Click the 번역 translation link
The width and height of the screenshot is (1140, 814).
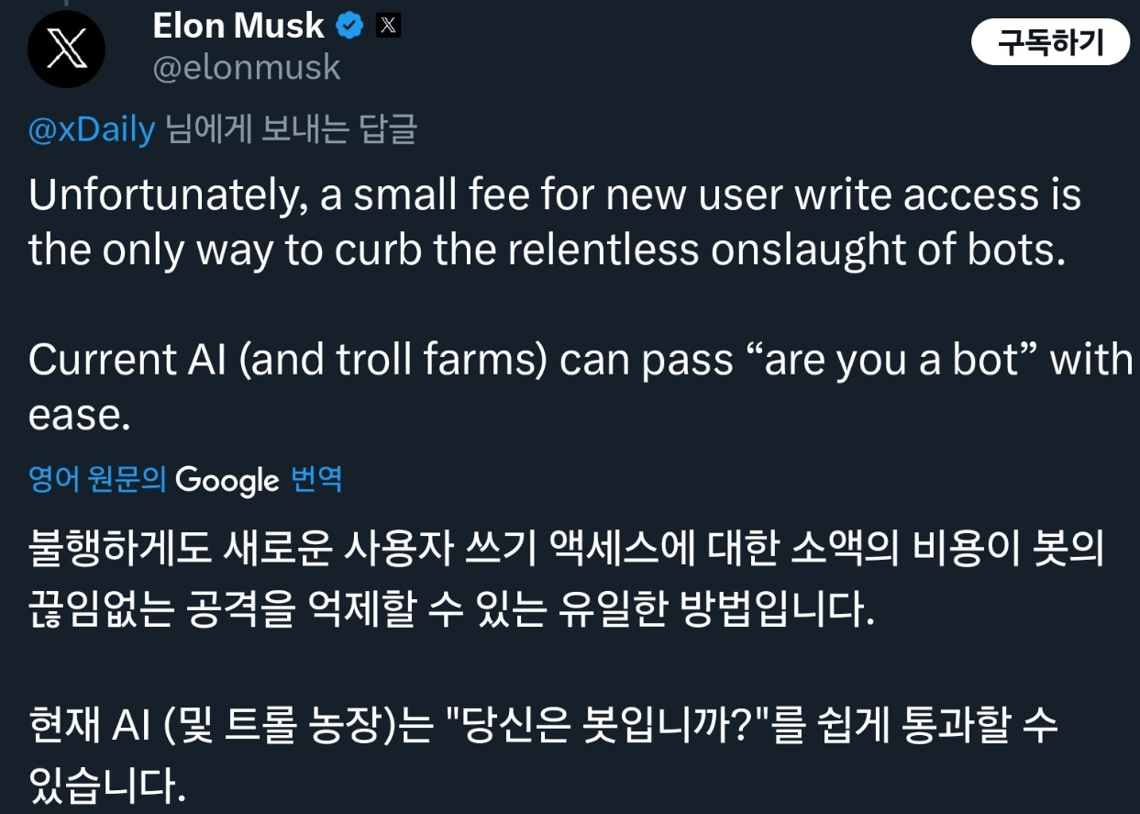click(316, 479)
